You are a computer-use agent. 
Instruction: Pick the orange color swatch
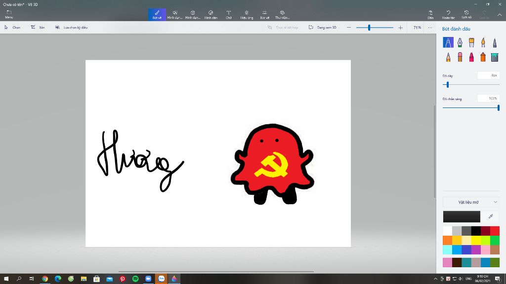click(447, 240)
